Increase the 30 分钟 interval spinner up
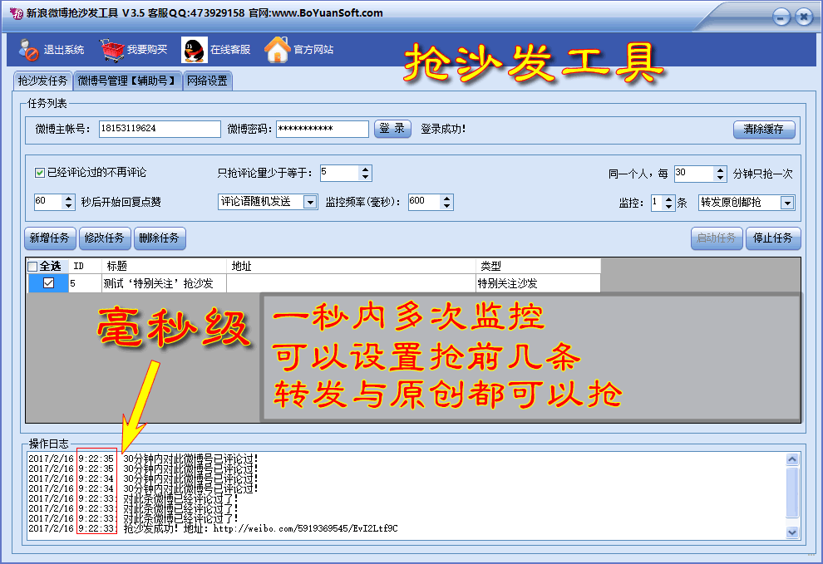This screenshot has height=564, width=823. click(x=721, y=170)
